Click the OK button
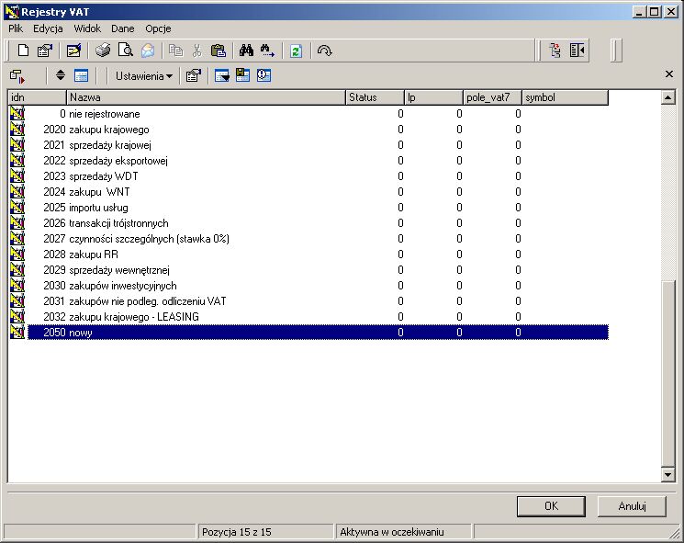The height and width of the screenshot is (543, 684). click(x=551, y=506)
